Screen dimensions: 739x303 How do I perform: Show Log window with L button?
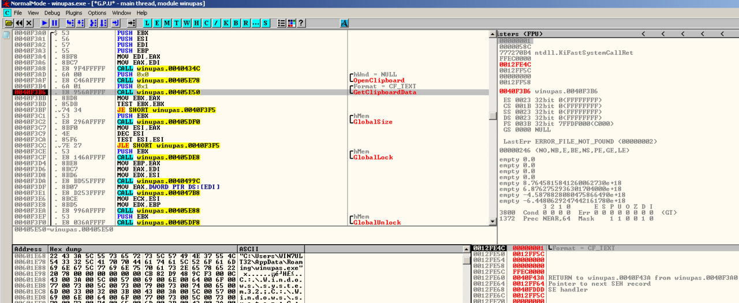pyautogui.click(x=148, y=23)
